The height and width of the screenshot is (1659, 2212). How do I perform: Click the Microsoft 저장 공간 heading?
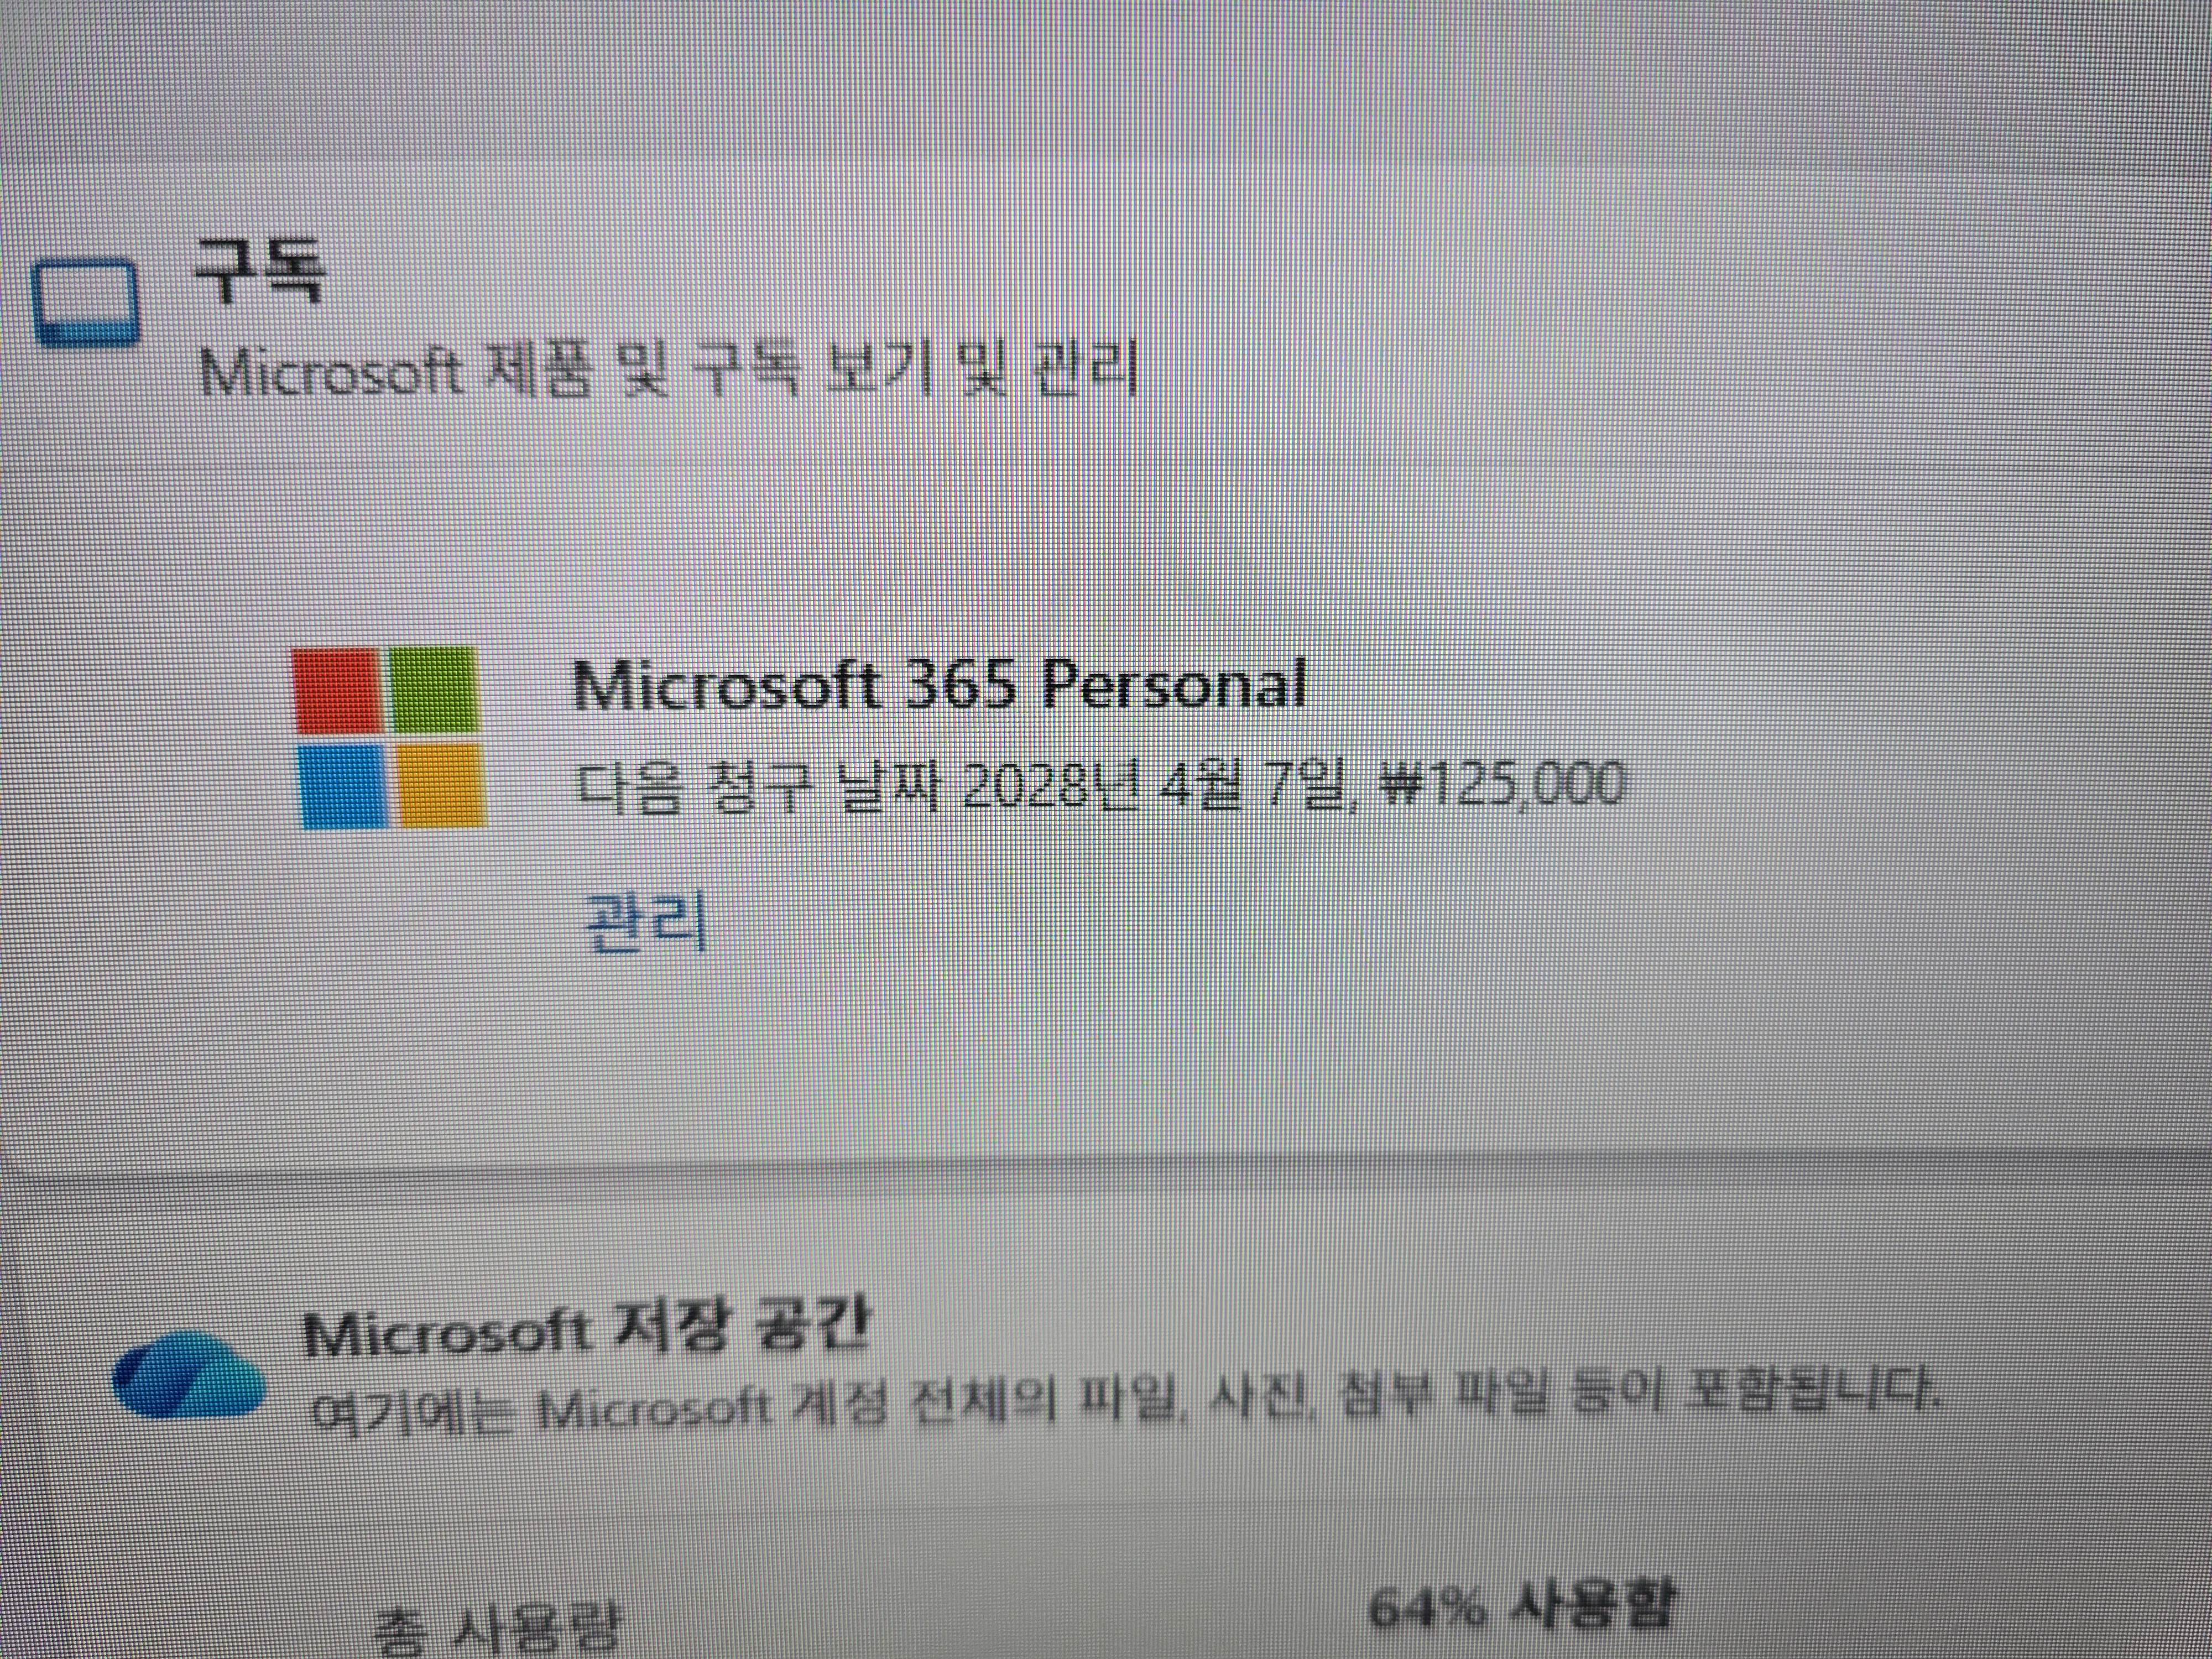587,1328
